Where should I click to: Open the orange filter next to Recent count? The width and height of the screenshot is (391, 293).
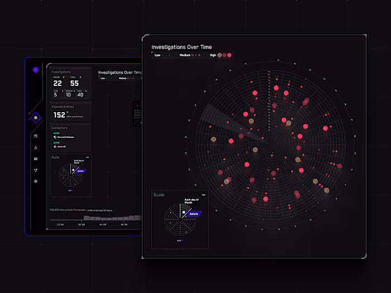[64, 77]
